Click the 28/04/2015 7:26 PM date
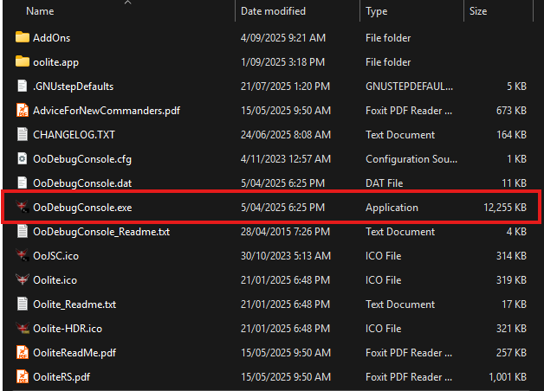The height and width of the screenshot is (391, 544). coord(285,232)
